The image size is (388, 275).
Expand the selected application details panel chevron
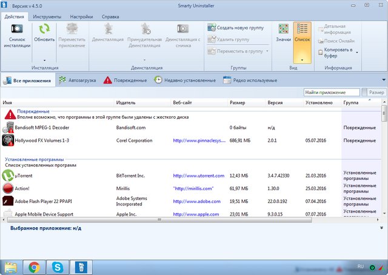click(382, 228)
